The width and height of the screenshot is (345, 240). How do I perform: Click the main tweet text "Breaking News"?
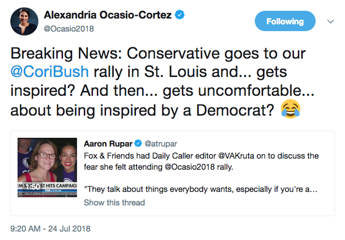pos(65,53)
